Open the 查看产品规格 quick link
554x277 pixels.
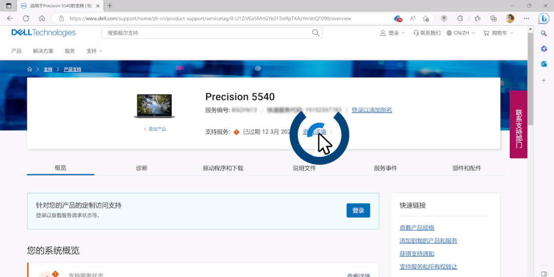[417, 228]
